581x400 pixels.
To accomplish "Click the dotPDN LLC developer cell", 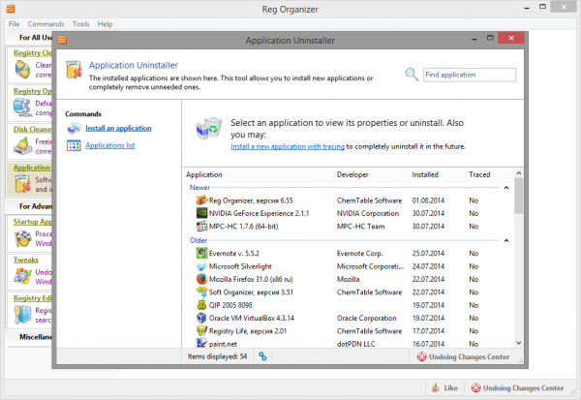I will pyautogui.click(x=355, y=344).
